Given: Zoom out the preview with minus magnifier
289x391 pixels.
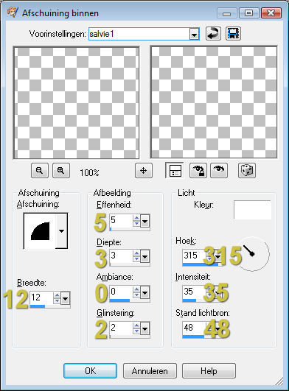Looking at the screenshot, I should [40, 171].
